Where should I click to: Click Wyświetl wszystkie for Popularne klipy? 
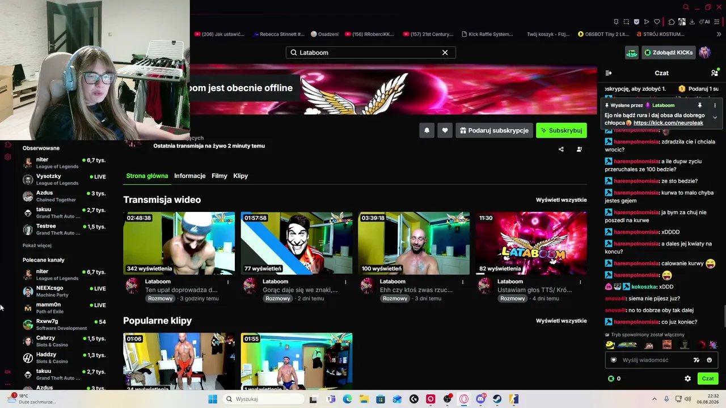click(562, 321)
